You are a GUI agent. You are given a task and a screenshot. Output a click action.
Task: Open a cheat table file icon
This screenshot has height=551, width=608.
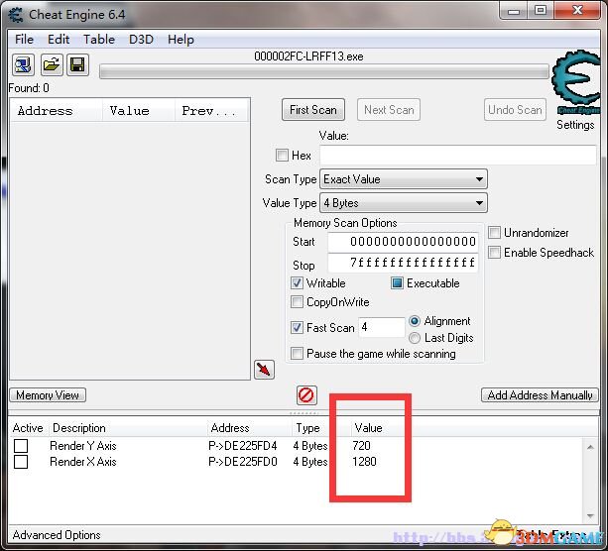pyautogui.click(x=51, y=64)
